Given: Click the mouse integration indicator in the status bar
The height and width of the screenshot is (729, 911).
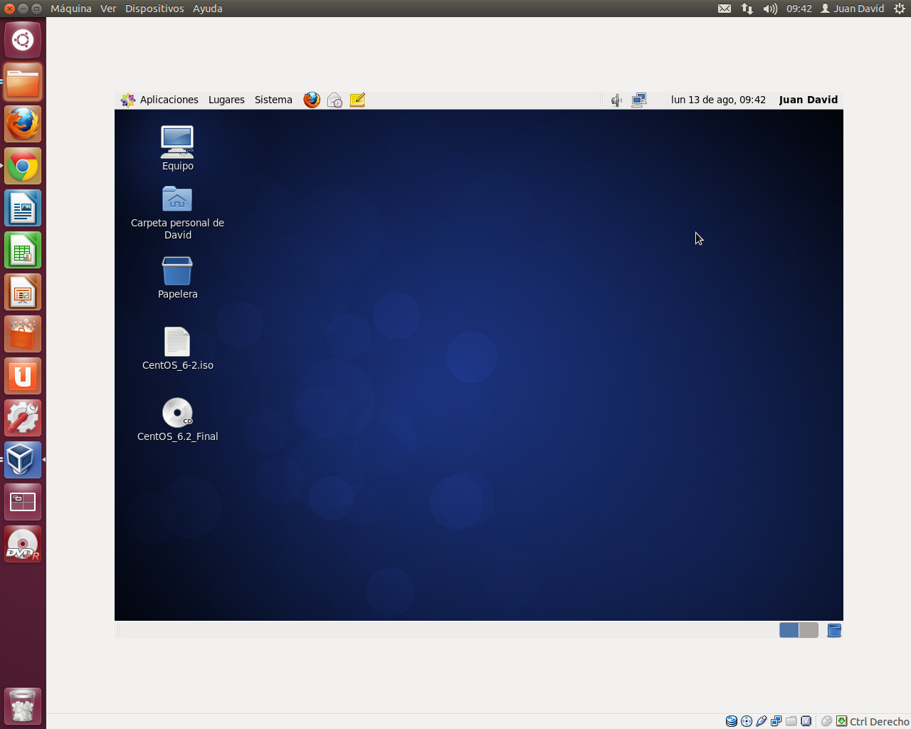Looking at the screenshot, I should coord(827,720).
